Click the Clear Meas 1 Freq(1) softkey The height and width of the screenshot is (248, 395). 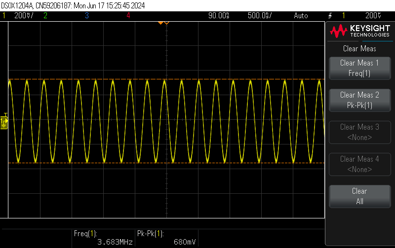click(x=360, y=69)
